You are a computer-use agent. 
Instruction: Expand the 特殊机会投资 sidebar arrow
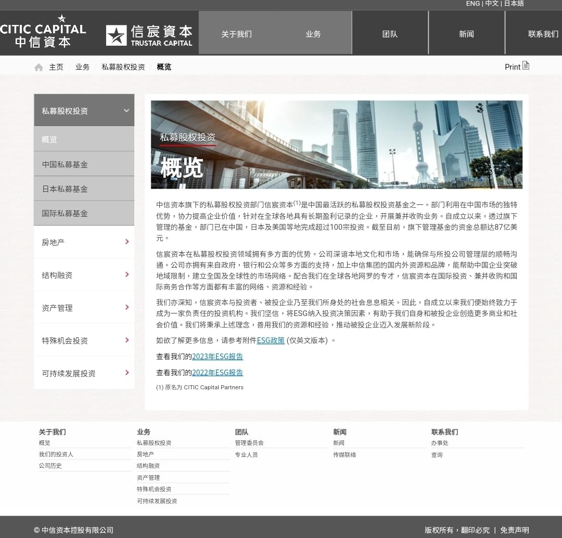(127, 340)
